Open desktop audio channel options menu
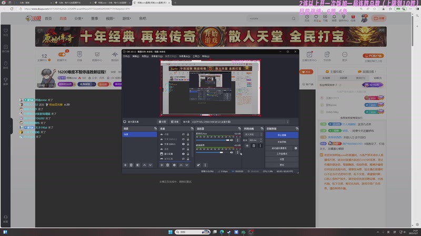421x236 pixels. pos(237,152)
